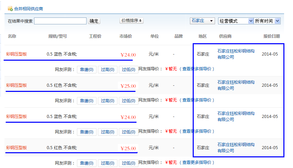
Task: Open the 经营模式 dropdown
Action: click(236, 21)
